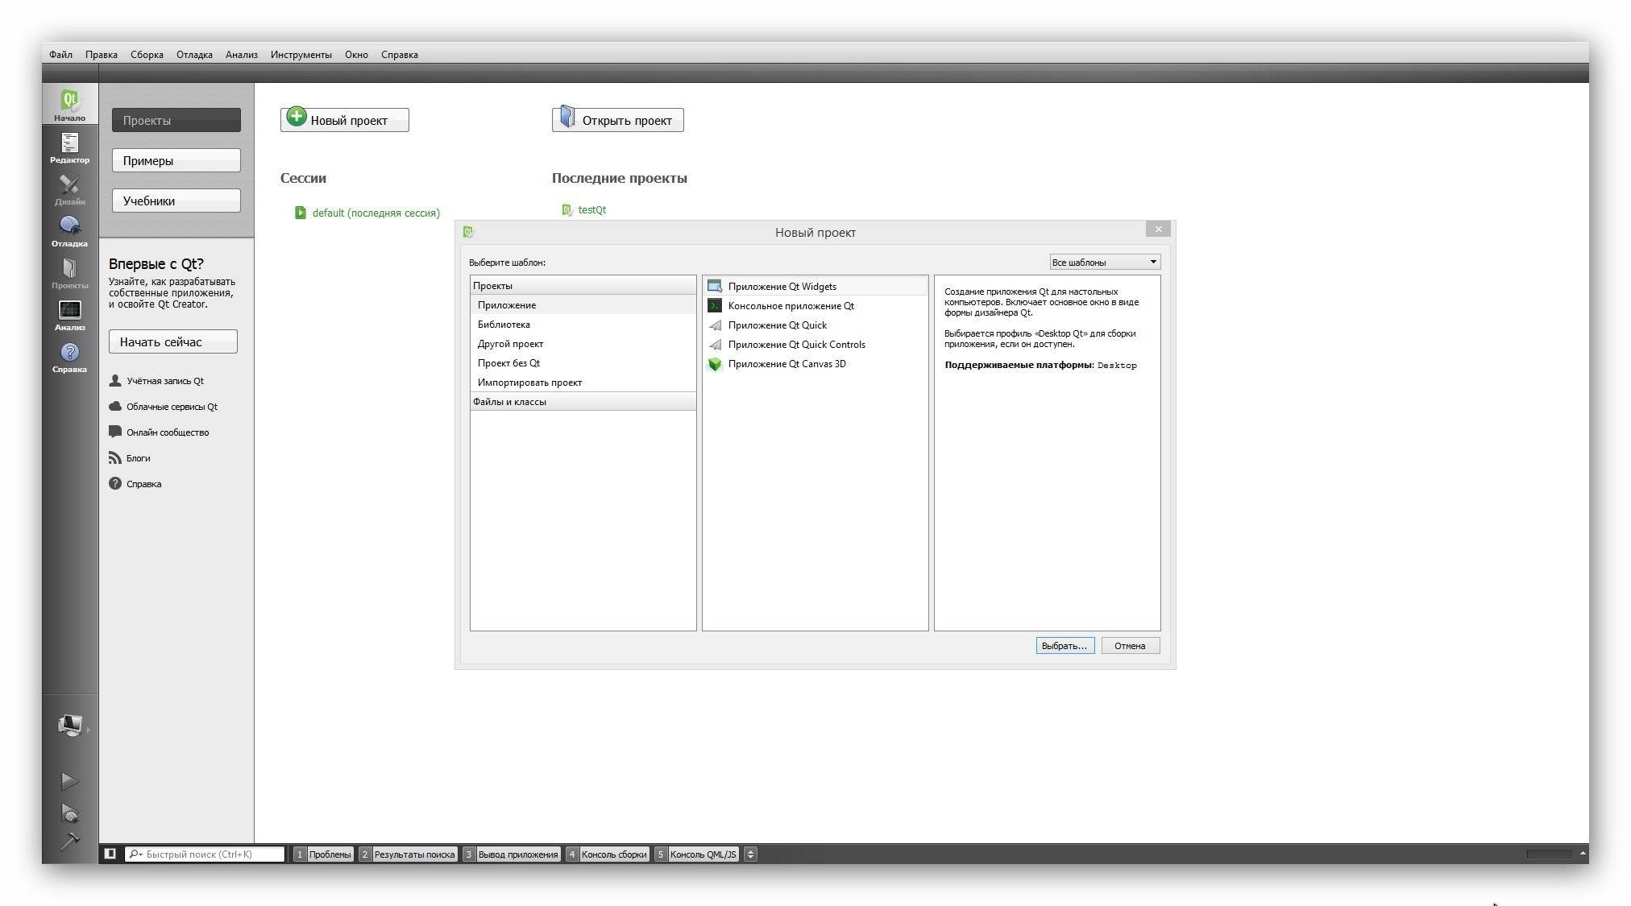Open output panes selector arrows in status bar
Screen dimensions: 1631x906
pos(750,854)
